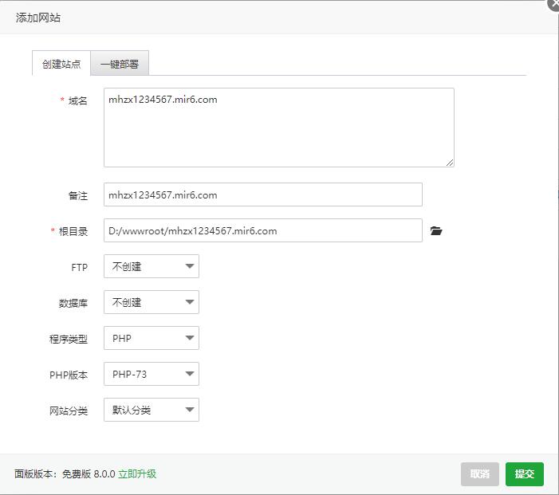Focus the 备注 input field

coord(262,194)
